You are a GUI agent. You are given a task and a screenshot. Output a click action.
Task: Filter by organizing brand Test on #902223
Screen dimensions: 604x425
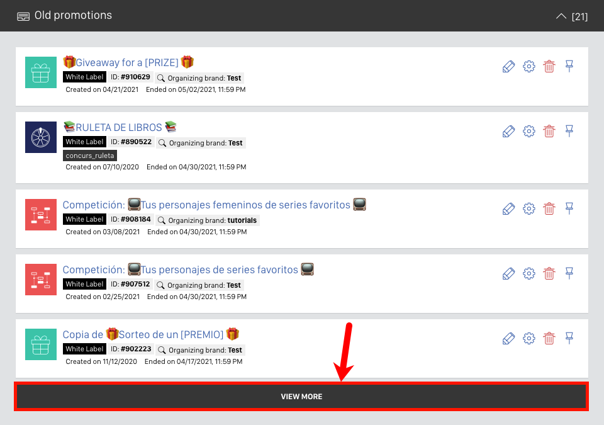[201, 350]
